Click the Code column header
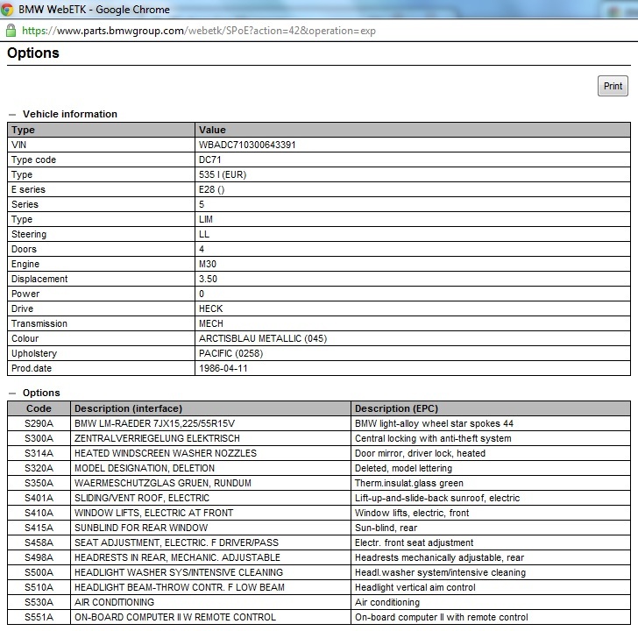 tap(39, 408)
